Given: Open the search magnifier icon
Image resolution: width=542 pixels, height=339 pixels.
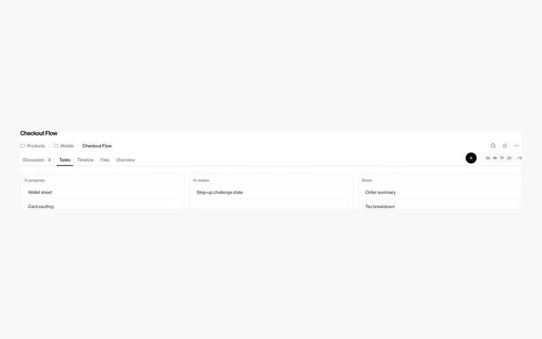Looking at the screenshot, I should (493, 146).
